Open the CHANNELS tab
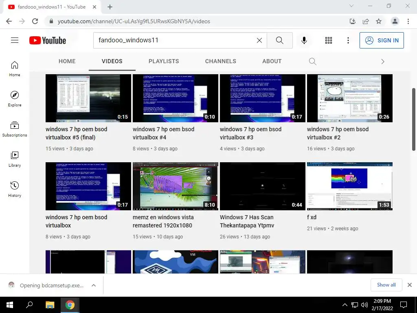417x313 pixels. pyautogui.click(x=220, y=61)
